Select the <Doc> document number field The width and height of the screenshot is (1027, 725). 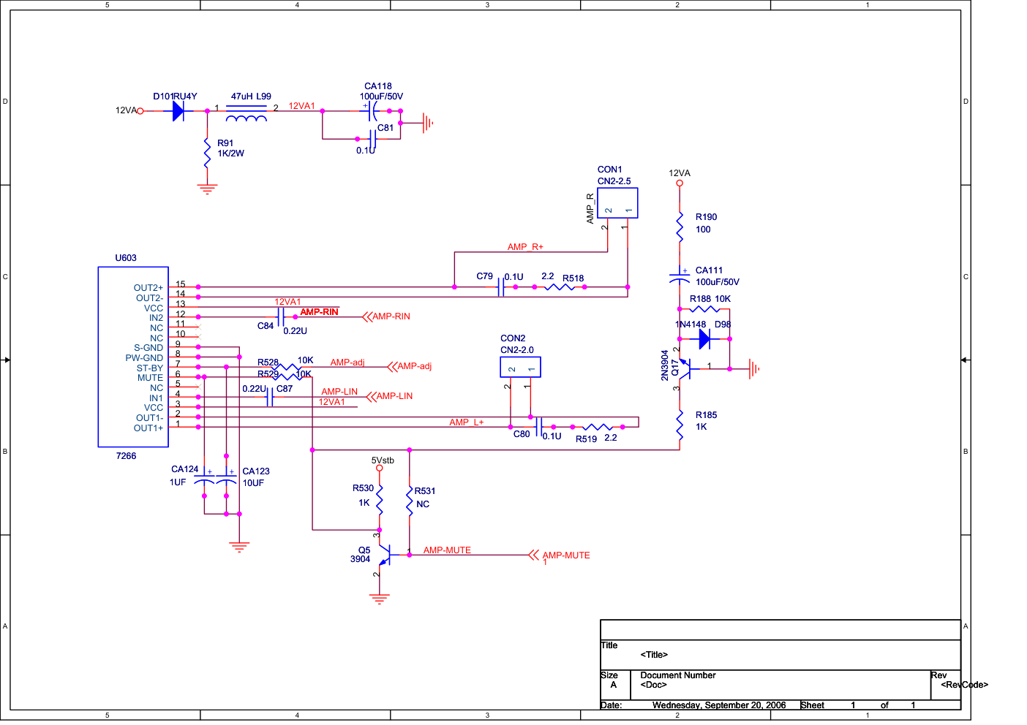[654, 685]
